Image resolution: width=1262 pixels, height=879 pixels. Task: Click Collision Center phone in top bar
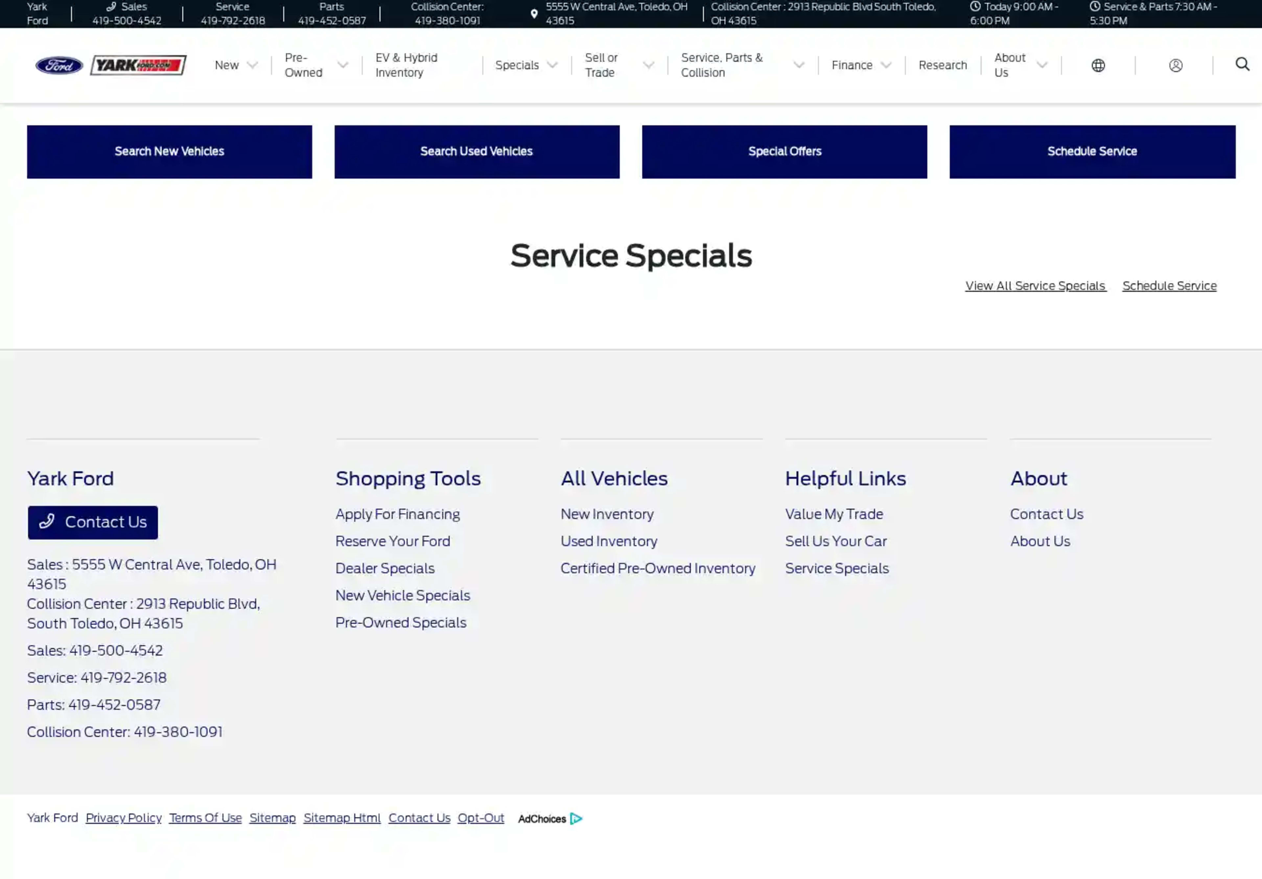[x=447, y=20]
